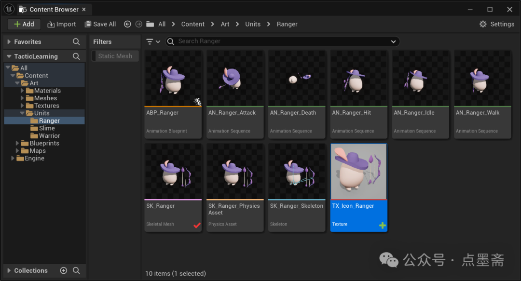
Task: Click All in the breadcrumb path
Action: (162, 24)
